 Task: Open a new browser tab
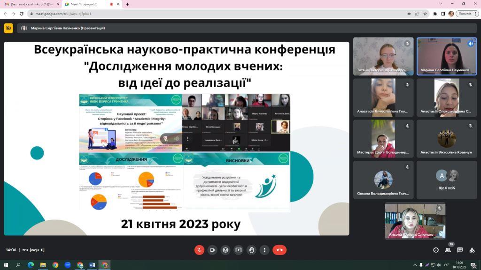[x=127, y=4]
